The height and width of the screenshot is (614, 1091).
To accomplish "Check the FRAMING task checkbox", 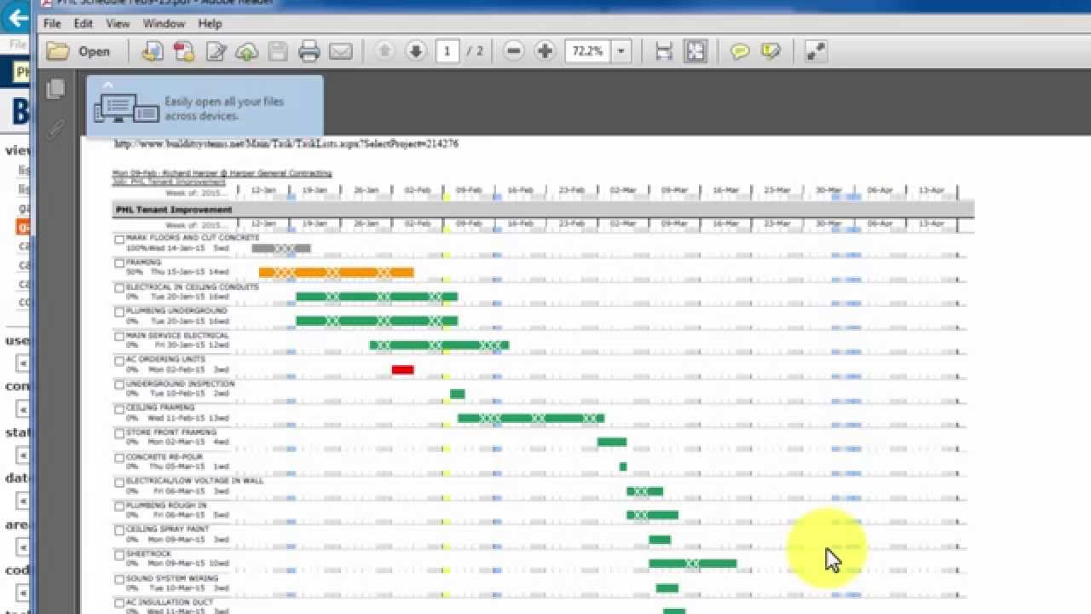I will tap(119, 264).
